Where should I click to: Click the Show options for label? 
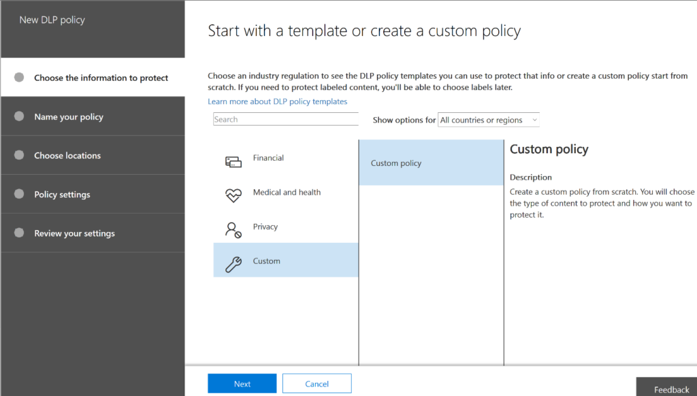pos(404,120)
